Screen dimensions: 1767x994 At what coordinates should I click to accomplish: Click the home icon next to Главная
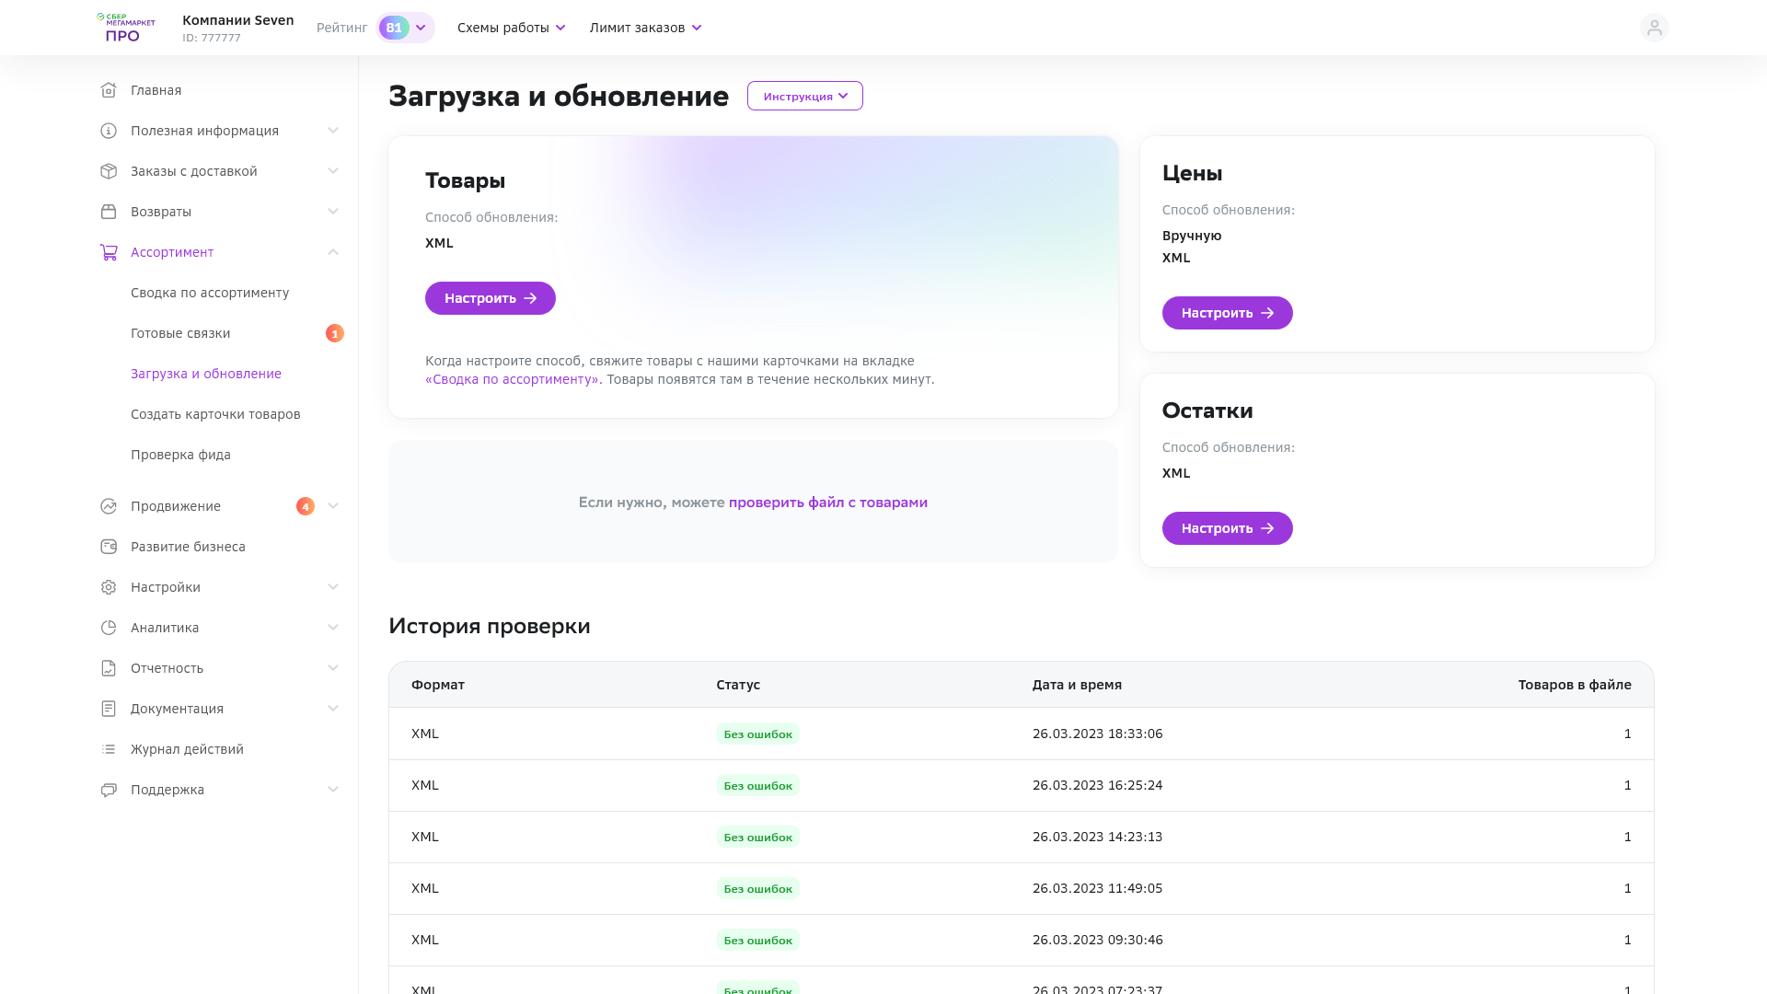click(x=109, y=90)
